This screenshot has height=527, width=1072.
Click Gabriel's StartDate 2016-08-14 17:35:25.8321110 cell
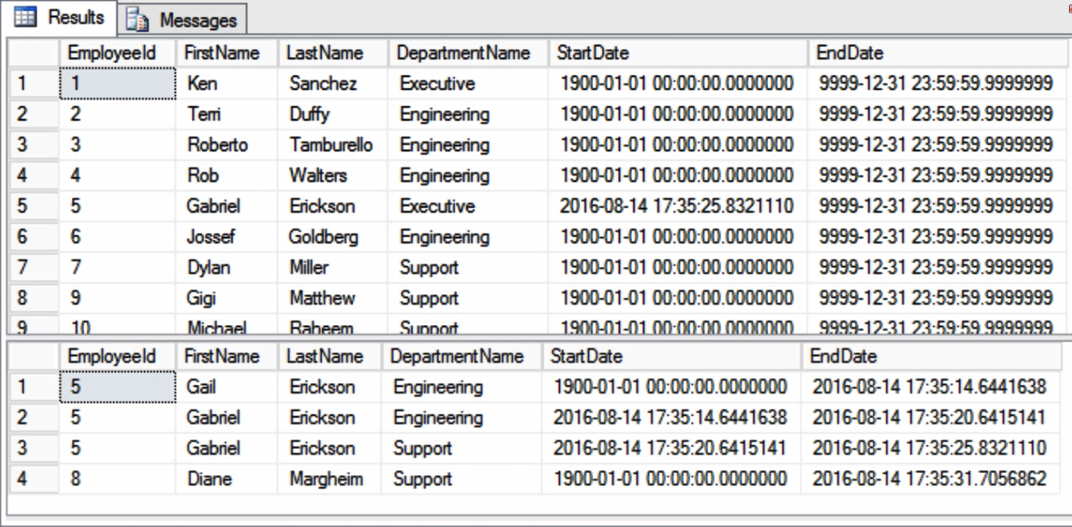tap(678, 206)
